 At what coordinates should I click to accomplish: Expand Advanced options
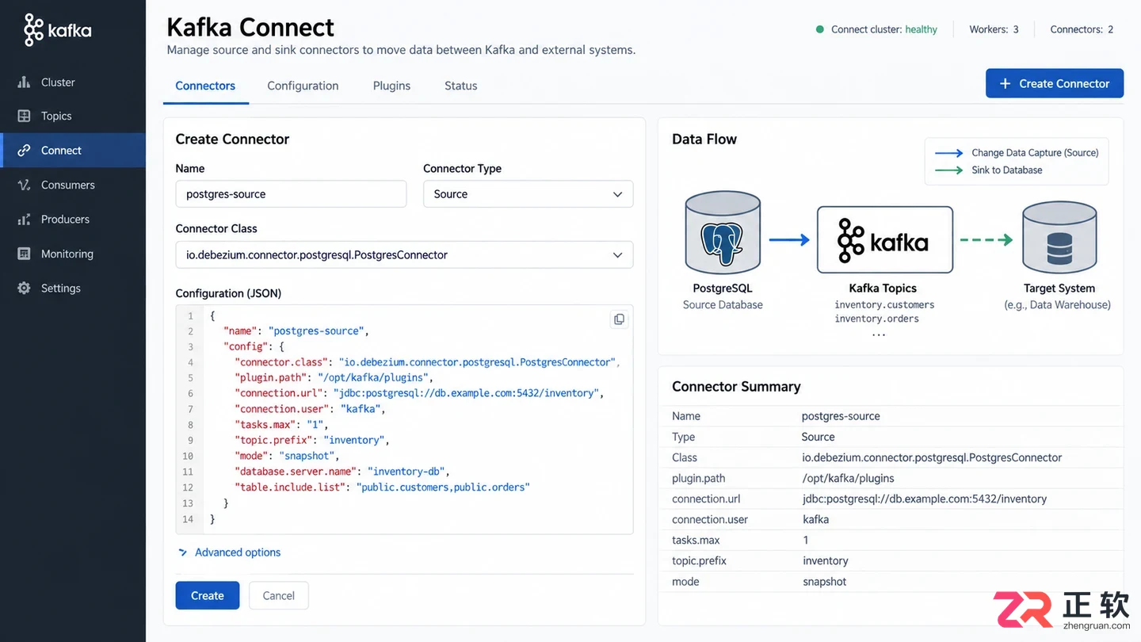tap(230, 552)
